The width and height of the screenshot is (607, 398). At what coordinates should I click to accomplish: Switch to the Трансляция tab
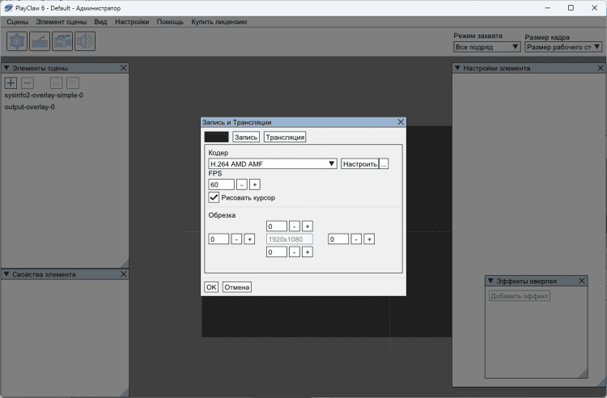285,137
